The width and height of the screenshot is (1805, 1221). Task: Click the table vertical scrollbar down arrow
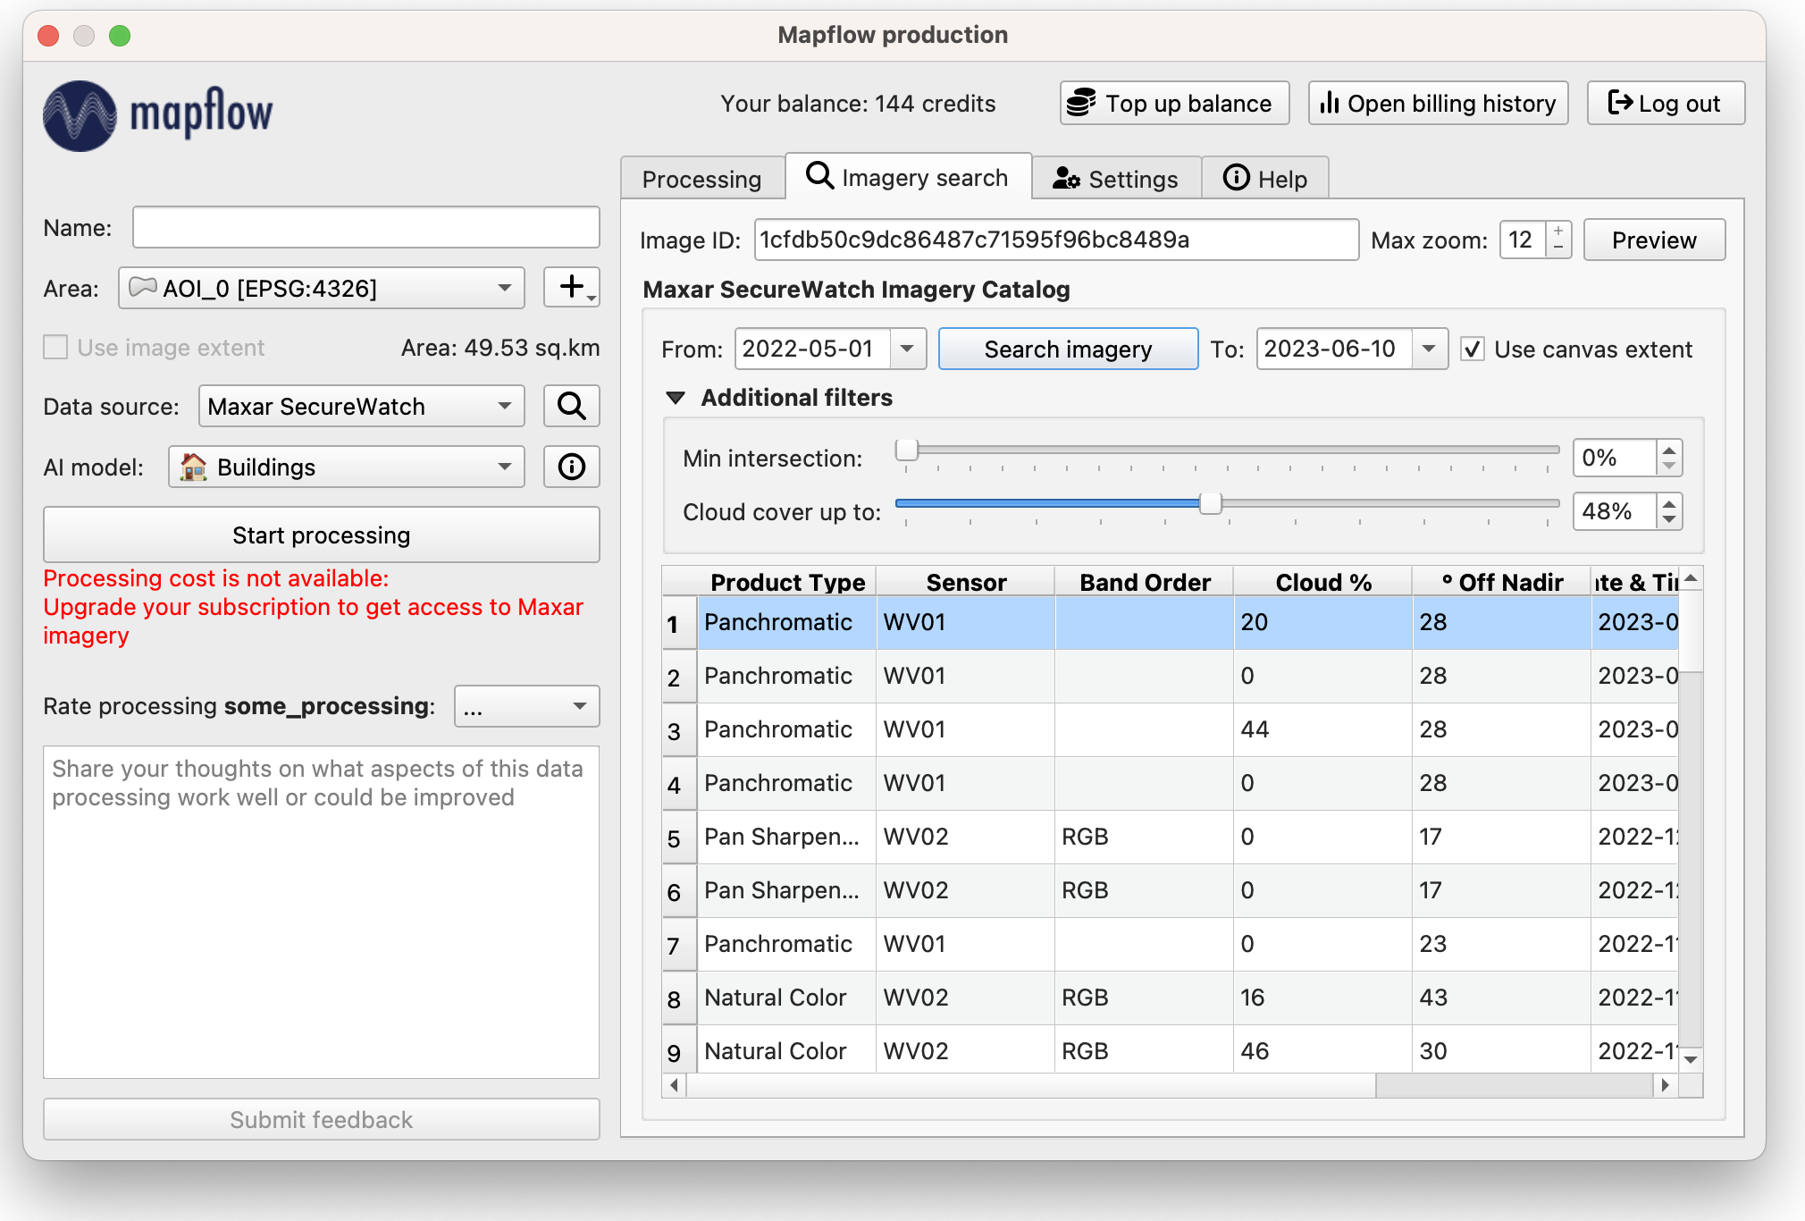(1691, 1060)
